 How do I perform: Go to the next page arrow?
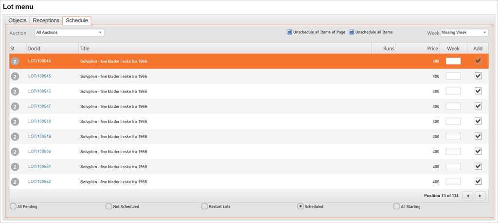pyautogui.click(x=480, y=196)
